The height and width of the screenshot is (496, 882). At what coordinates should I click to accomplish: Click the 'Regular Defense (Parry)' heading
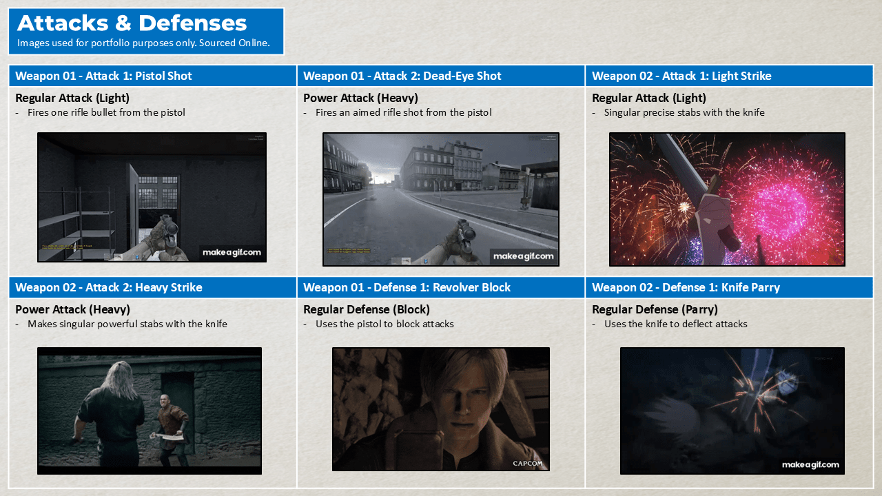tap(654, 309)
